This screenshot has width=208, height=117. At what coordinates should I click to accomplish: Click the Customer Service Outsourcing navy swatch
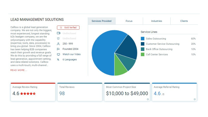pyautogui.click(x=142, y=44)
